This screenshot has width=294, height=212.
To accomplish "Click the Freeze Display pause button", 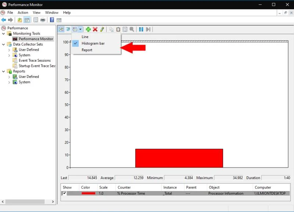I will pos(141,29).
